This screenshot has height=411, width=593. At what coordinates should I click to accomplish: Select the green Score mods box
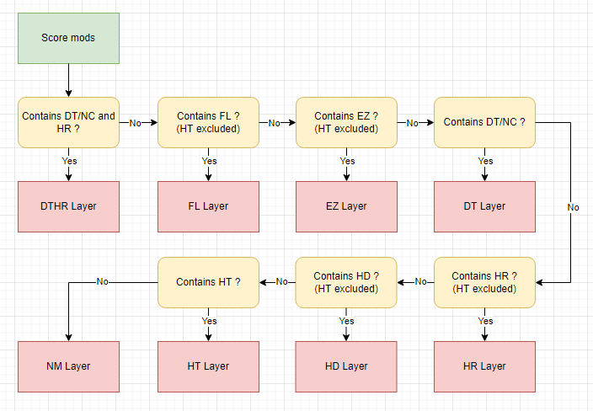point(68,38)
